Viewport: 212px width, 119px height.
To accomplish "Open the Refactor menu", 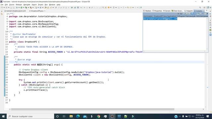I will pyautogui.click(x=19, y=5).
